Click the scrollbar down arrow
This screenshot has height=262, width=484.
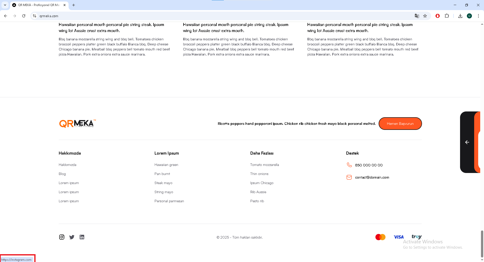tap(482, 260)
